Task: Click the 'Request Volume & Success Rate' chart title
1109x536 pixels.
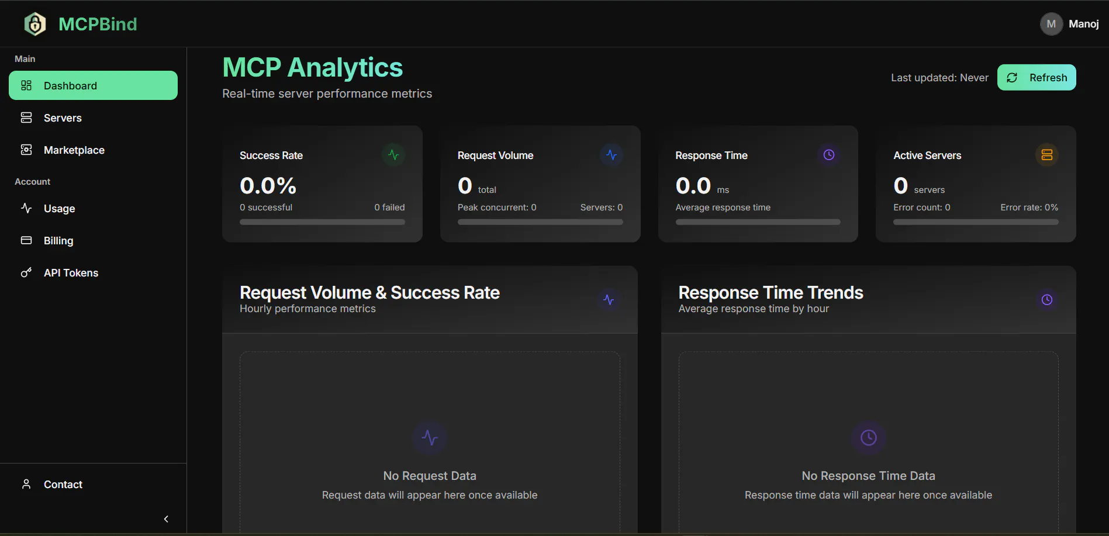Action: coord(369,292)
